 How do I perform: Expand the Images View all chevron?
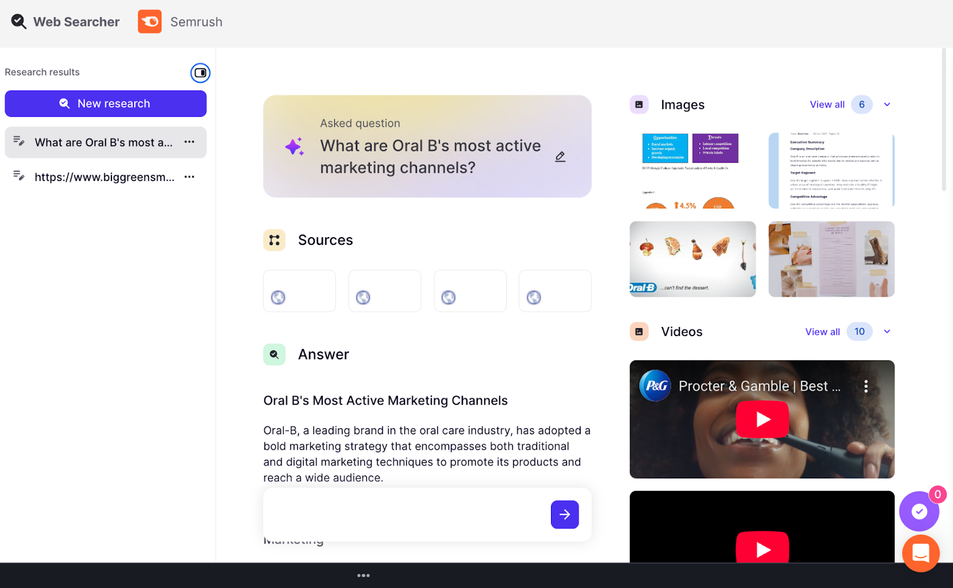click(x=887, y=104)
